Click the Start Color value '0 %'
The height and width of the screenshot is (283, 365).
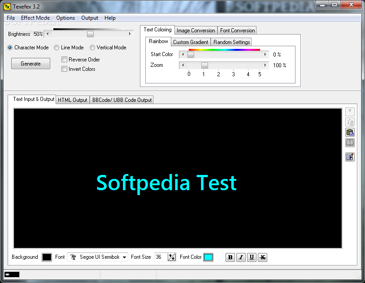(x=277, y=55)
